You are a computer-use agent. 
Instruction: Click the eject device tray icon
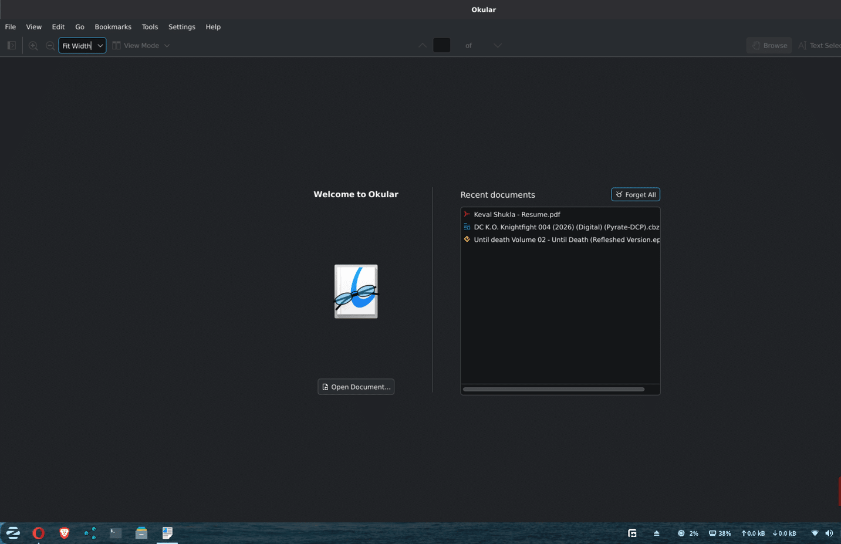(x=657, y=533)
